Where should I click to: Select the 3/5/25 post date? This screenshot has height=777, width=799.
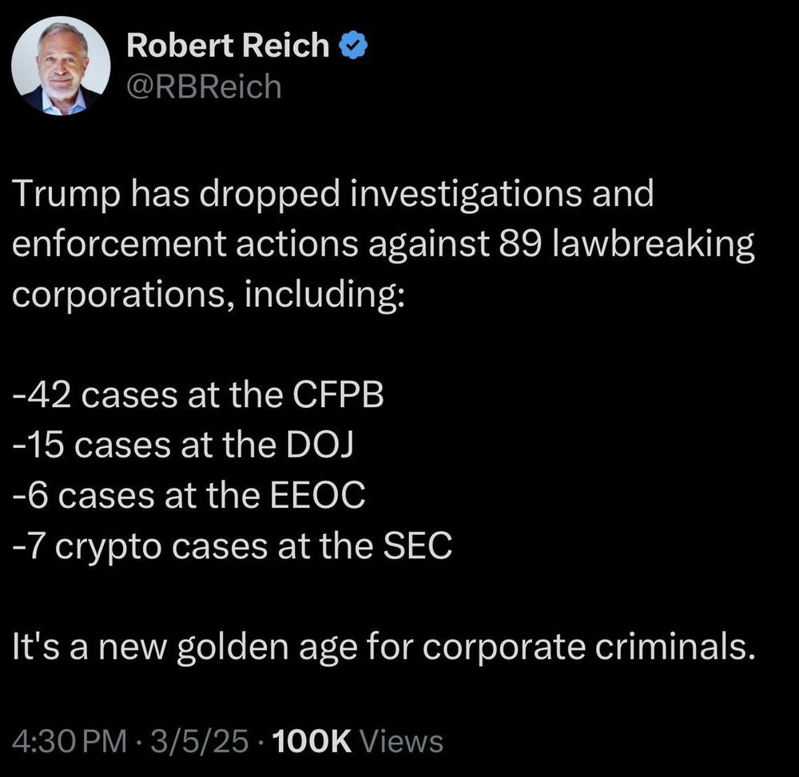pos(199,741)
